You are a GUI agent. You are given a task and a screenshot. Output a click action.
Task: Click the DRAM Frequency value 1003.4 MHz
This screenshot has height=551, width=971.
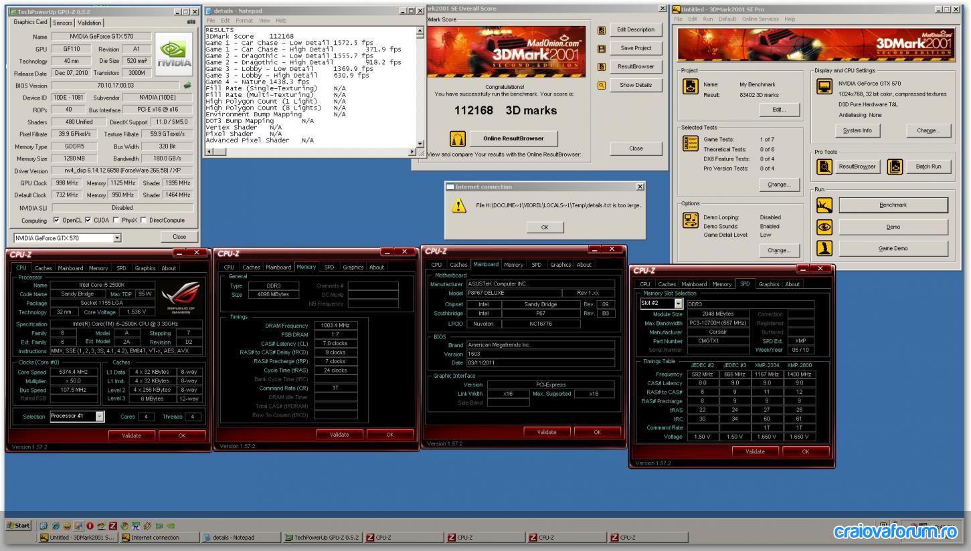coord(335,325)
